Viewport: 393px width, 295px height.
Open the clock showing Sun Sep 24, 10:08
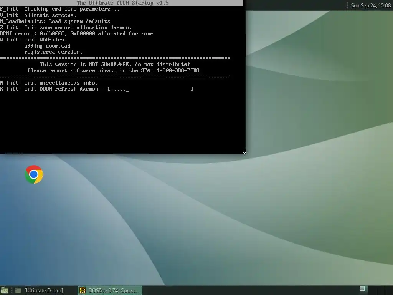click(371, 5)
